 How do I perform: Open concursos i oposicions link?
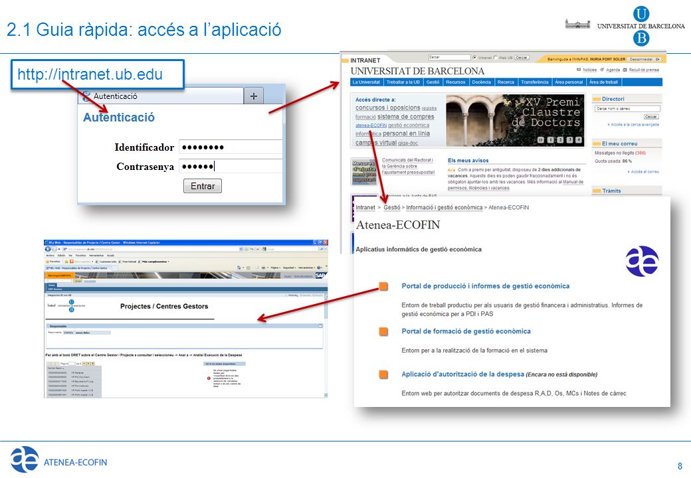pyautogui.click(x=387, y=108)
